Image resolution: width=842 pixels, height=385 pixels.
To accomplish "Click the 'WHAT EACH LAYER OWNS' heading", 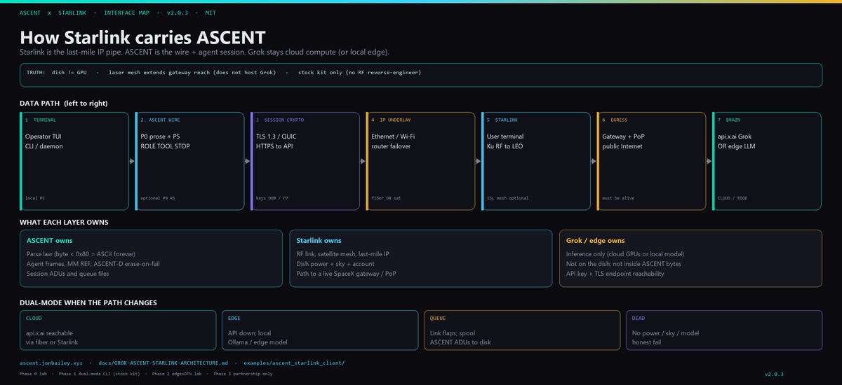I will tap(64, 223).
